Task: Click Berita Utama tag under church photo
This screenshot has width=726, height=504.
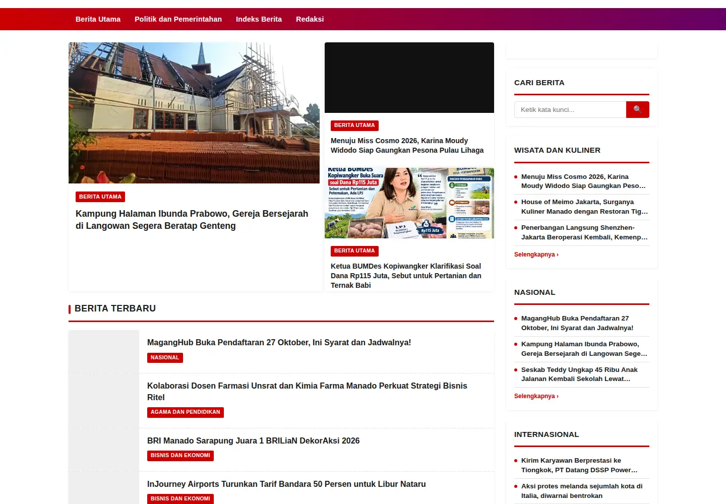Action: pyautogui.click(x=100, y=197)
